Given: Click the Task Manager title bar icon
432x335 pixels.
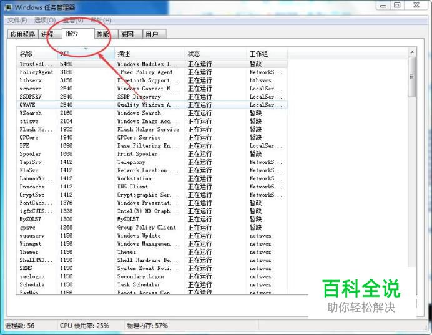Looking at the screenshot, I should tap(9, 7).
